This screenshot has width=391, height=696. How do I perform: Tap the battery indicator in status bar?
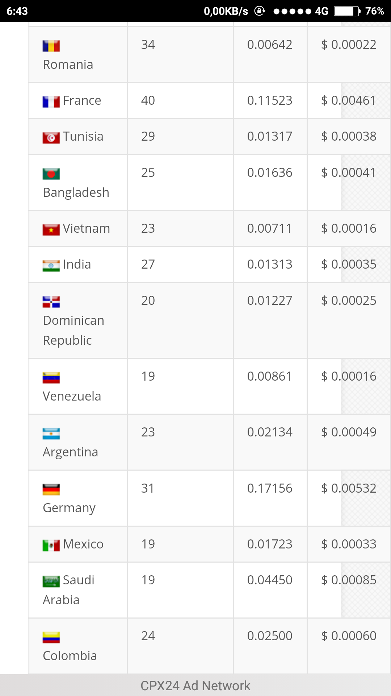pyautogui.click(x=347, y=11)
